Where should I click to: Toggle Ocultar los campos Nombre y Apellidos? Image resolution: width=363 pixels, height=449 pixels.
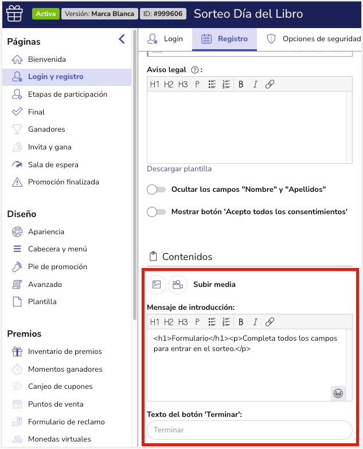point(156,189)
